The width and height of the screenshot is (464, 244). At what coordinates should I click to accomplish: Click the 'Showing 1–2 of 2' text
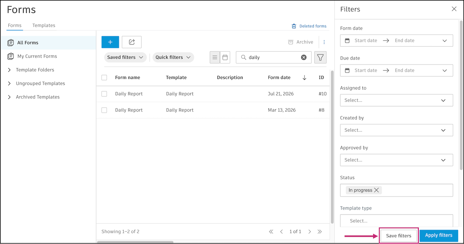pyautogui.click(x=120, y=231)
